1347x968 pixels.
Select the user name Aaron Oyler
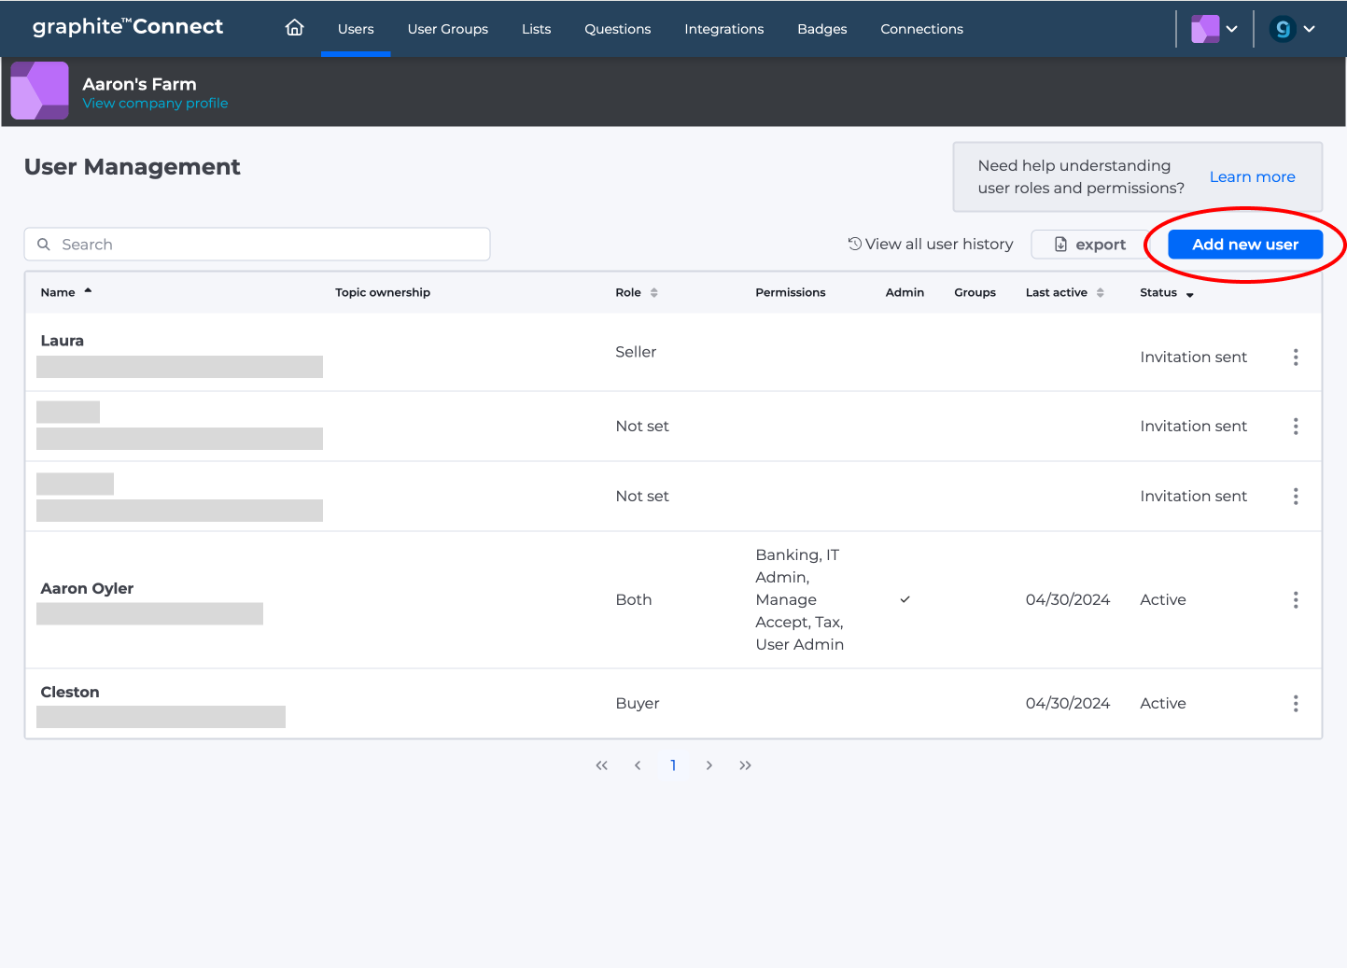coord(87,588)
